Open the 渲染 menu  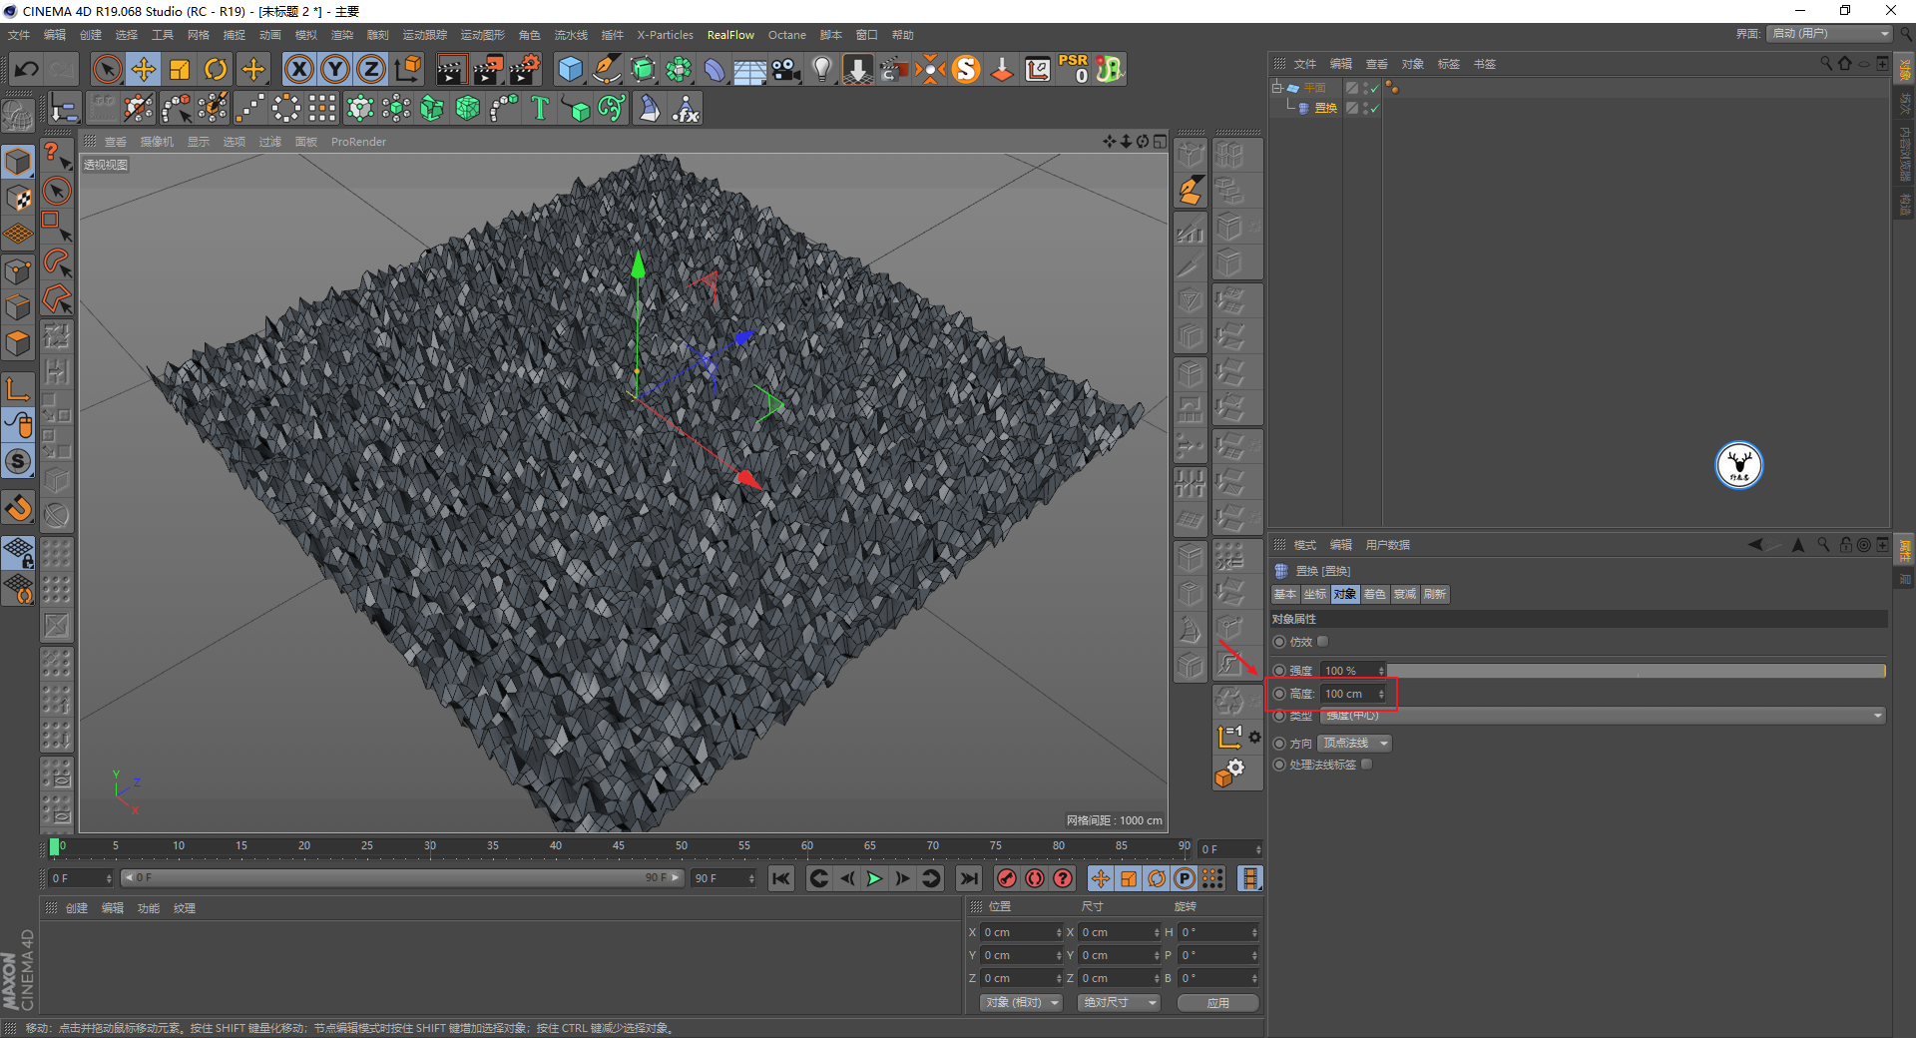point(342,35)
